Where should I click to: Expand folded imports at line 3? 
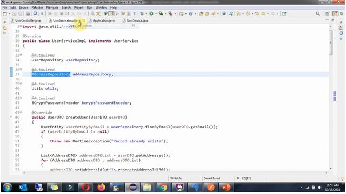(21, 26)
